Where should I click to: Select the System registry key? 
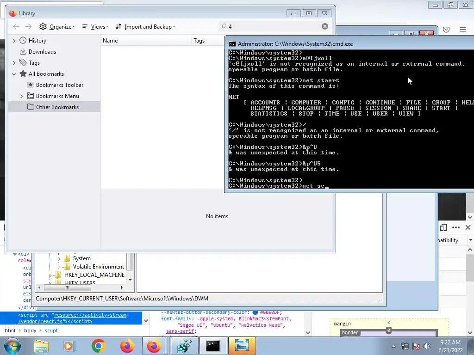81,258
